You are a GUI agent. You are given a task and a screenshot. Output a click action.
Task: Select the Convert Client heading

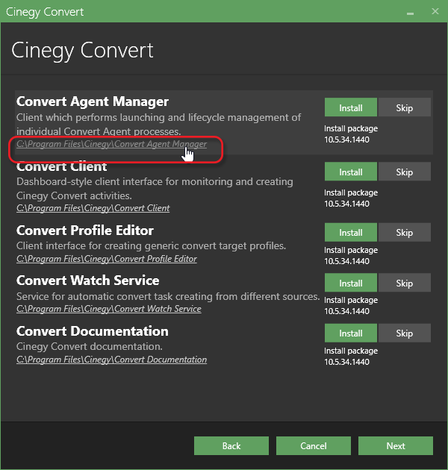(x=61, y=166)
